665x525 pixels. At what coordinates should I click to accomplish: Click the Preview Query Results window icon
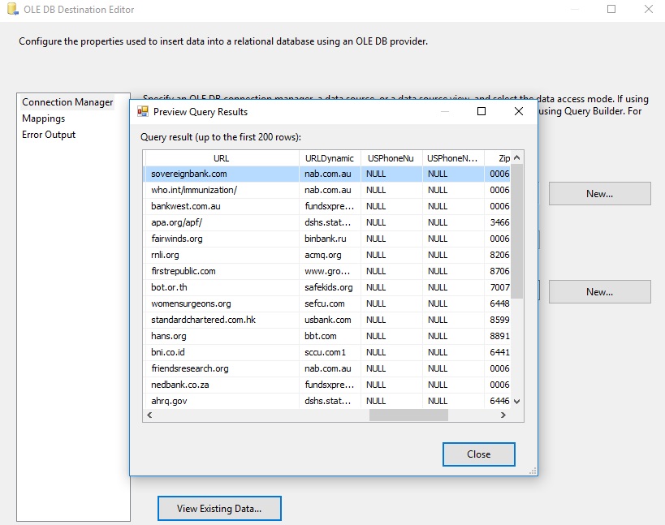coord(143,111)
